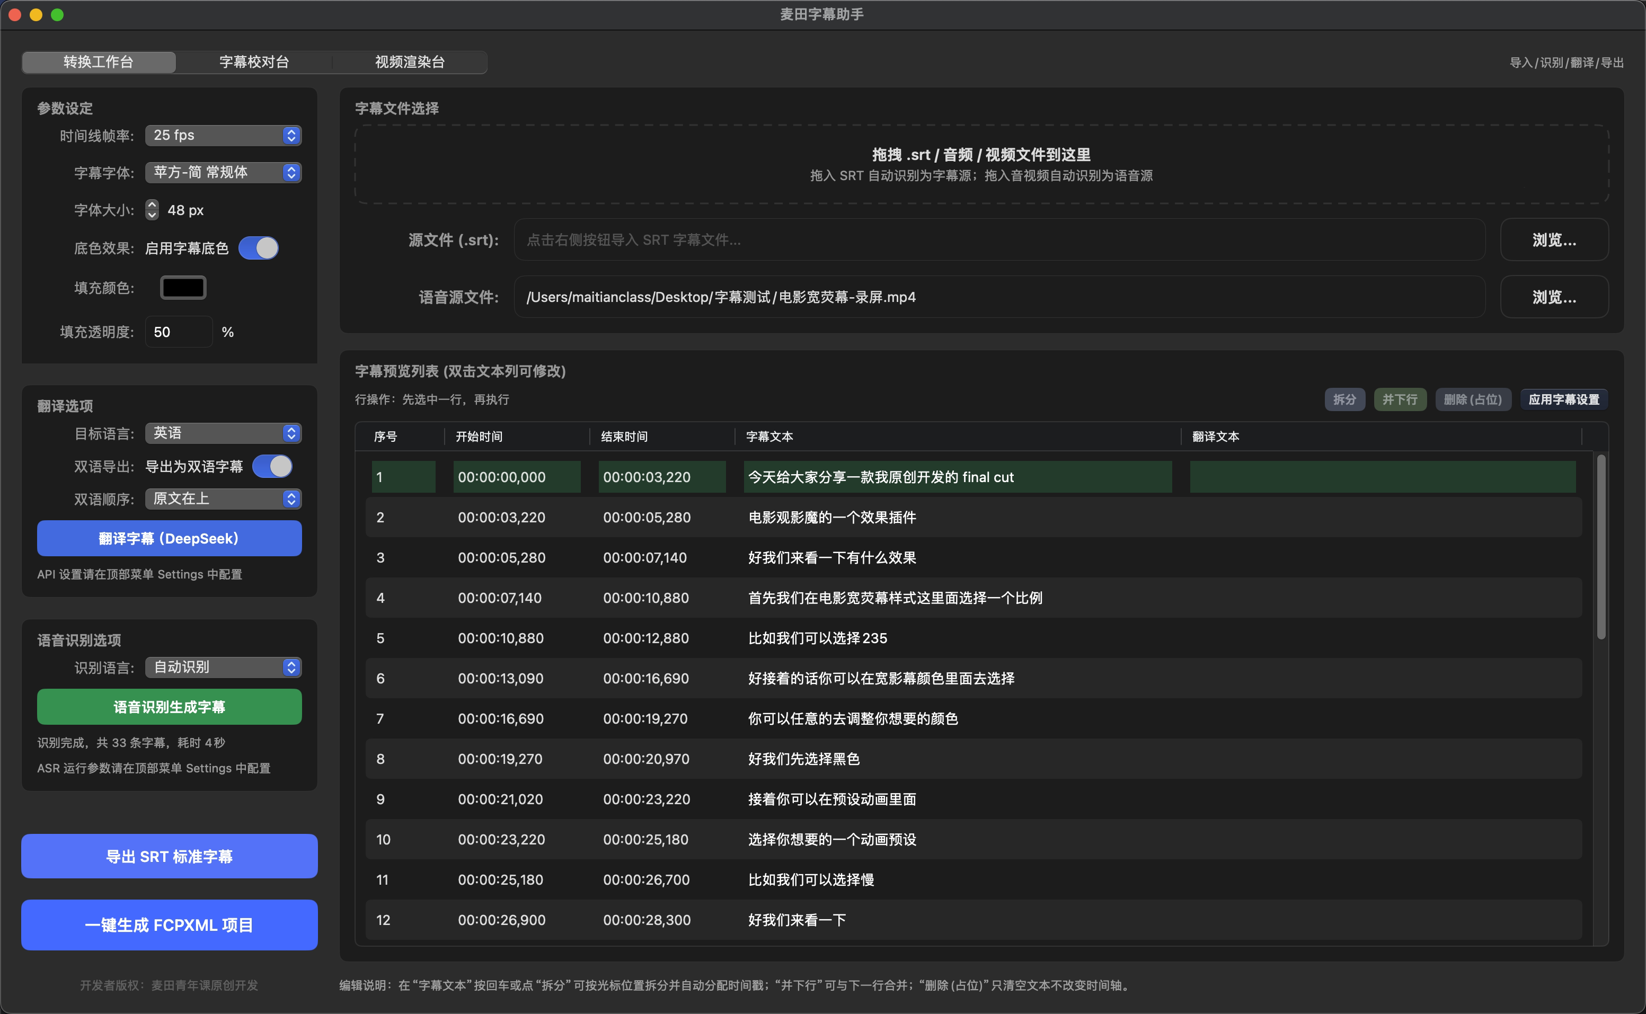Change bilingual order dropdown 原文在上
1646x1014 pixels.
tap(223, 499)
